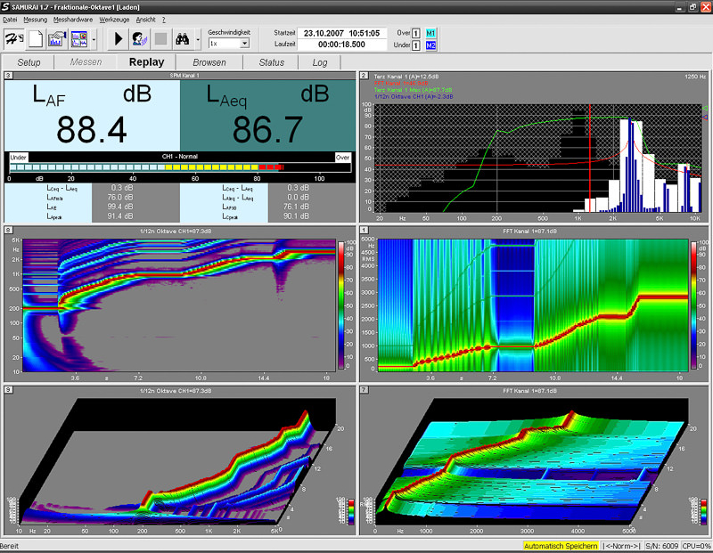Open the measurement hardware chart icon

[x=57, y=39]
